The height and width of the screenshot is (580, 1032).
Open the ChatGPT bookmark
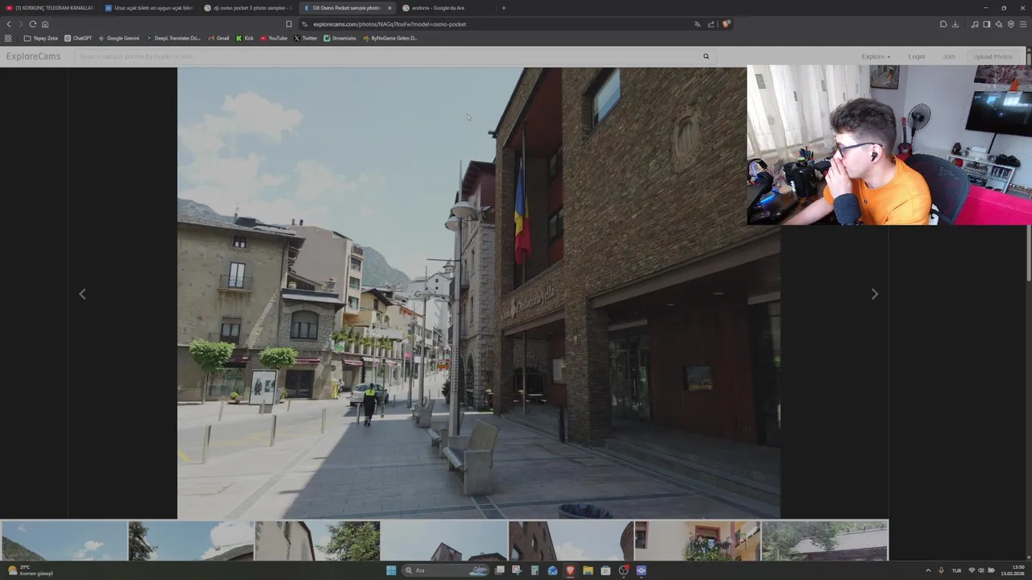[x=78, y=38]
